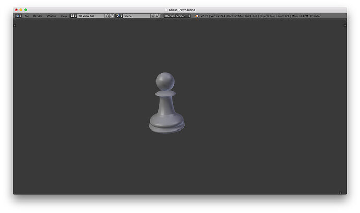
Task: Click the 'Lamps:0/1' status text
Action: 283,16
